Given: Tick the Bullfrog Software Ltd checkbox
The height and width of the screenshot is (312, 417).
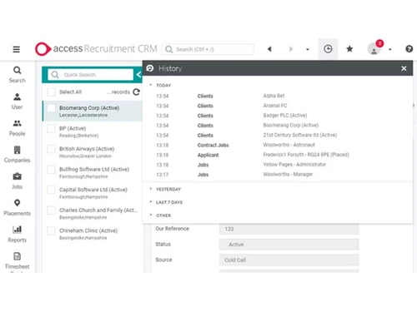Looking at the screenshot, I should tap(51, 170).
